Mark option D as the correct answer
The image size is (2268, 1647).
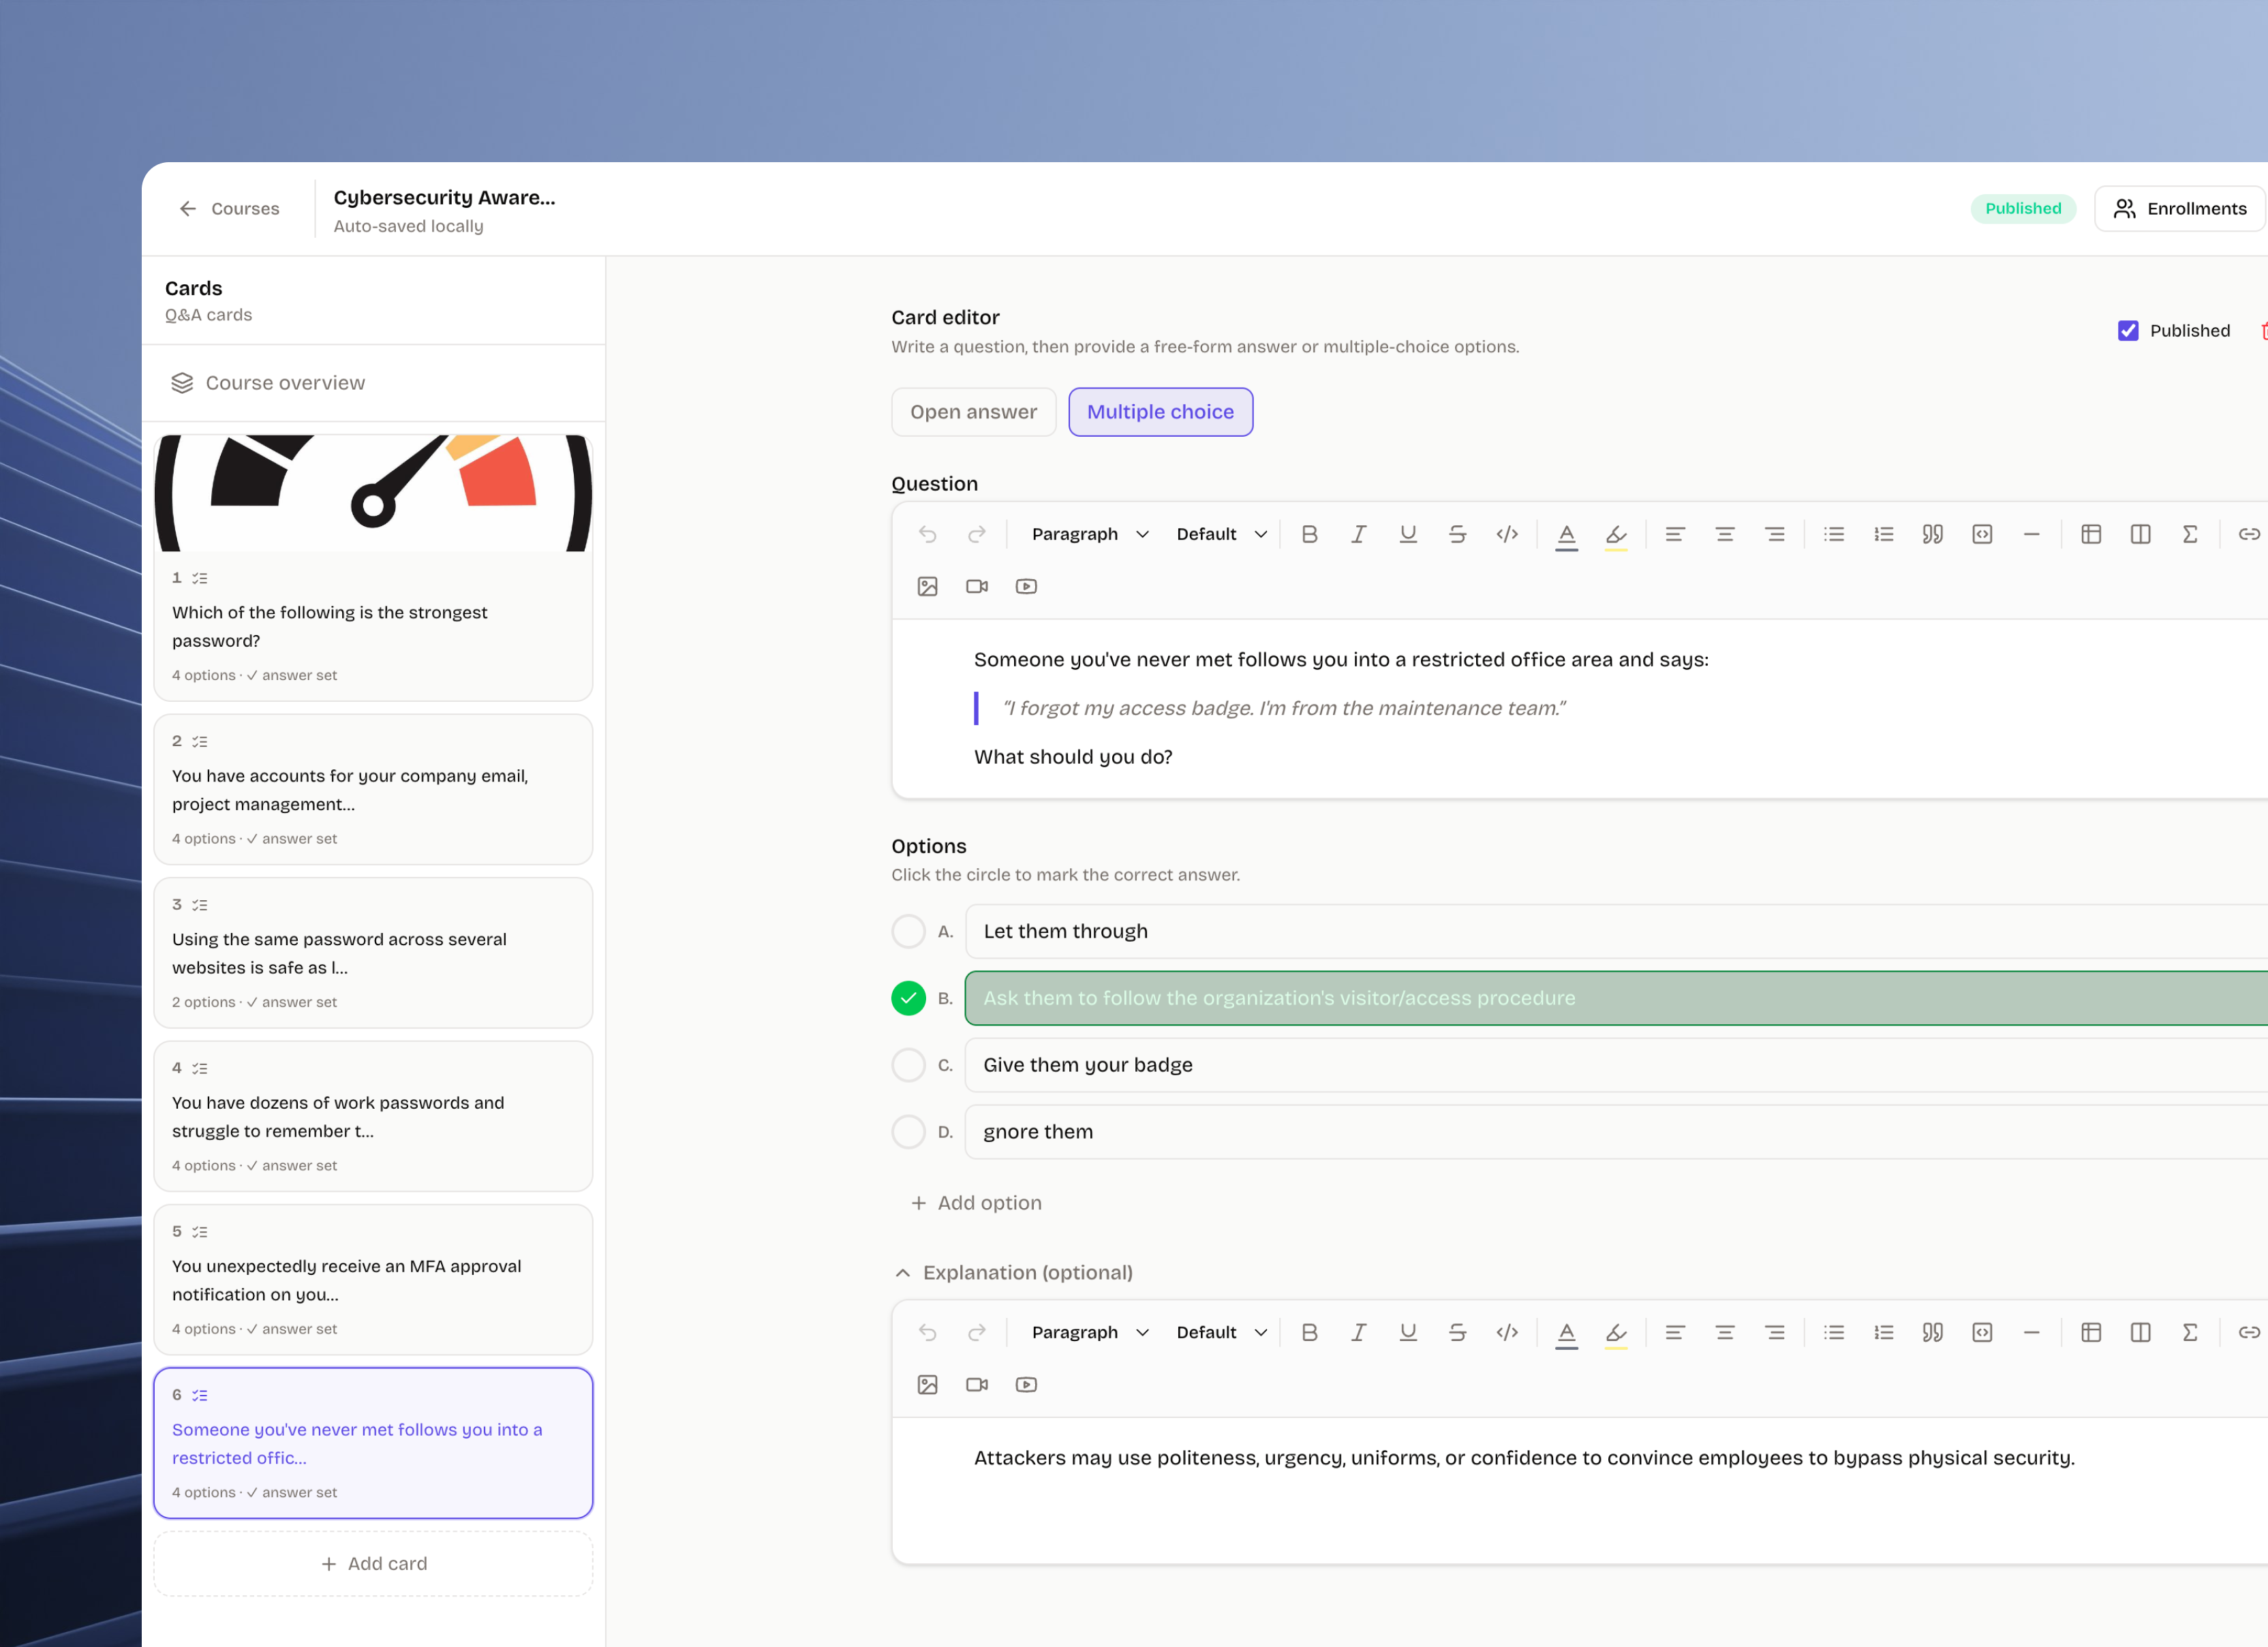pos(908,1132)
